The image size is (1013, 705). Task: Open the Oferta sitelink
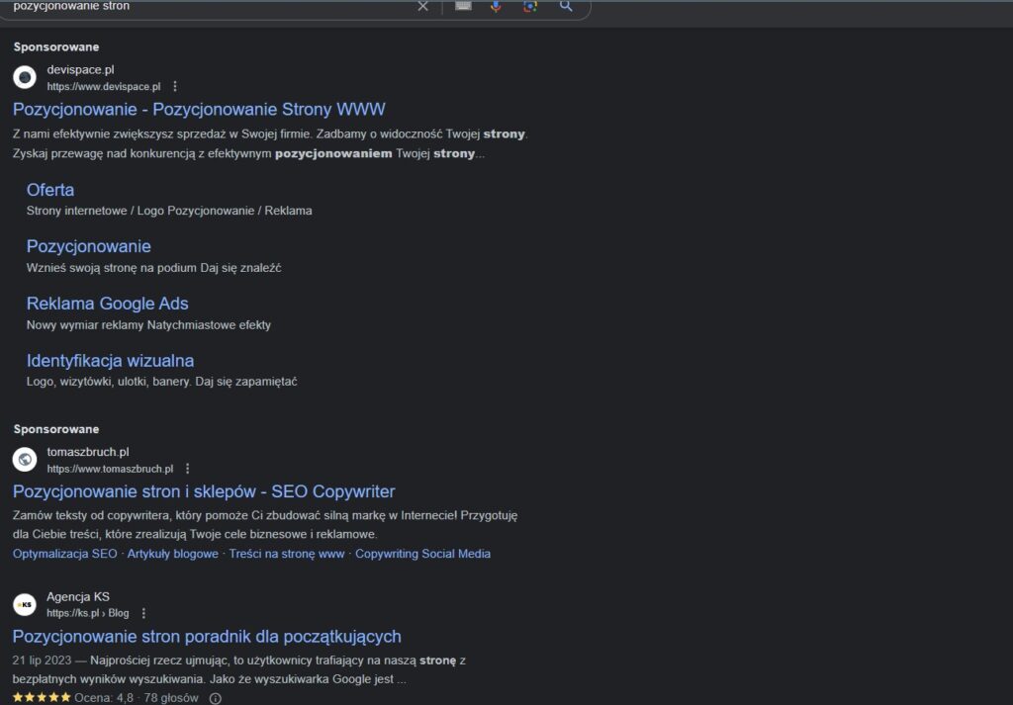point(50,190)
